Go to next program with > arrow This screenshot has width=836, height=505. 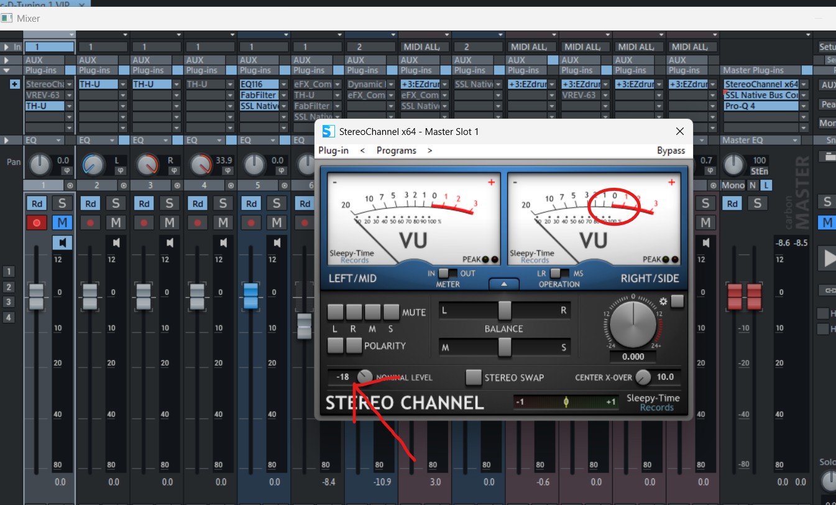click(x=429, y=151)
